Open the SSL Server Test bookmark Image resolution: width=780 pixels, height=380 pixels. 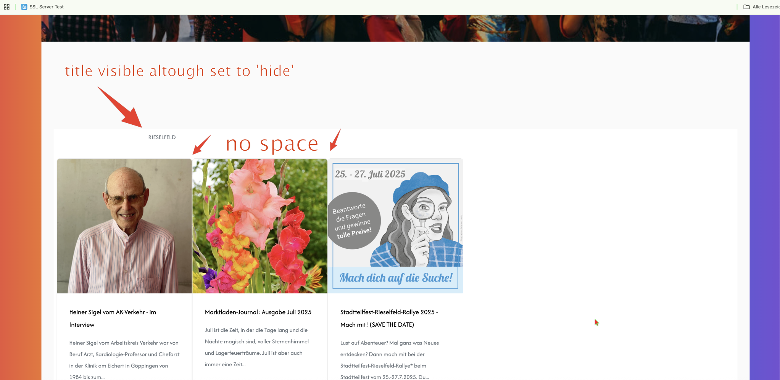click(x=42, y=7)
